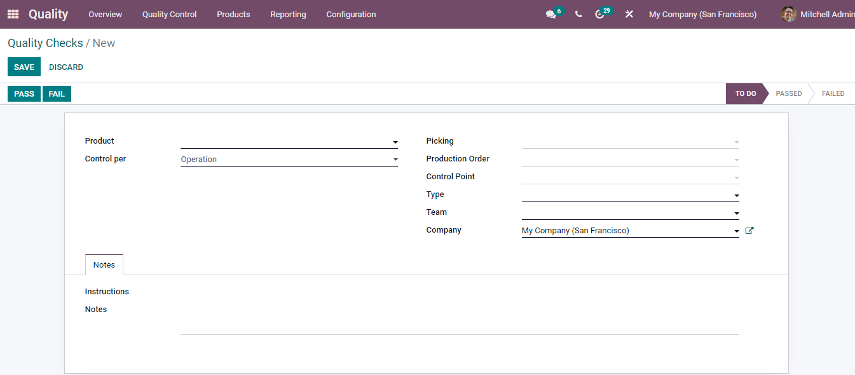
Task: Click the developer tools wrench icon
Action: point(628,14)
